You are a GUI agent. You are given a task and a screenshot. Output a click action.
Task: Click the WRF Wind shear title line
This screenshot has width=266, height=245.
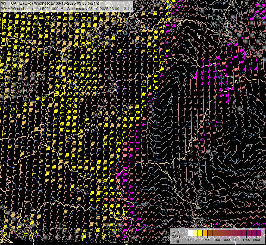(x=66, y=8)
